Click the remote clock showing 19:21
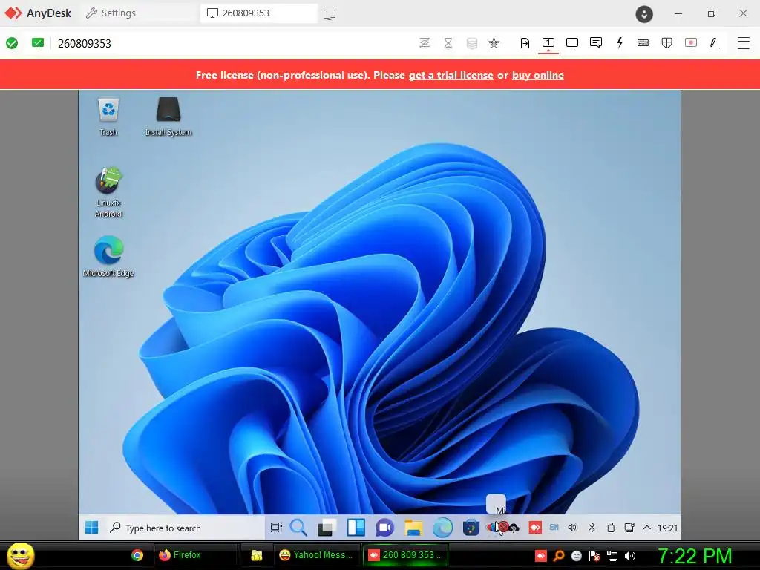 point(667,528)
